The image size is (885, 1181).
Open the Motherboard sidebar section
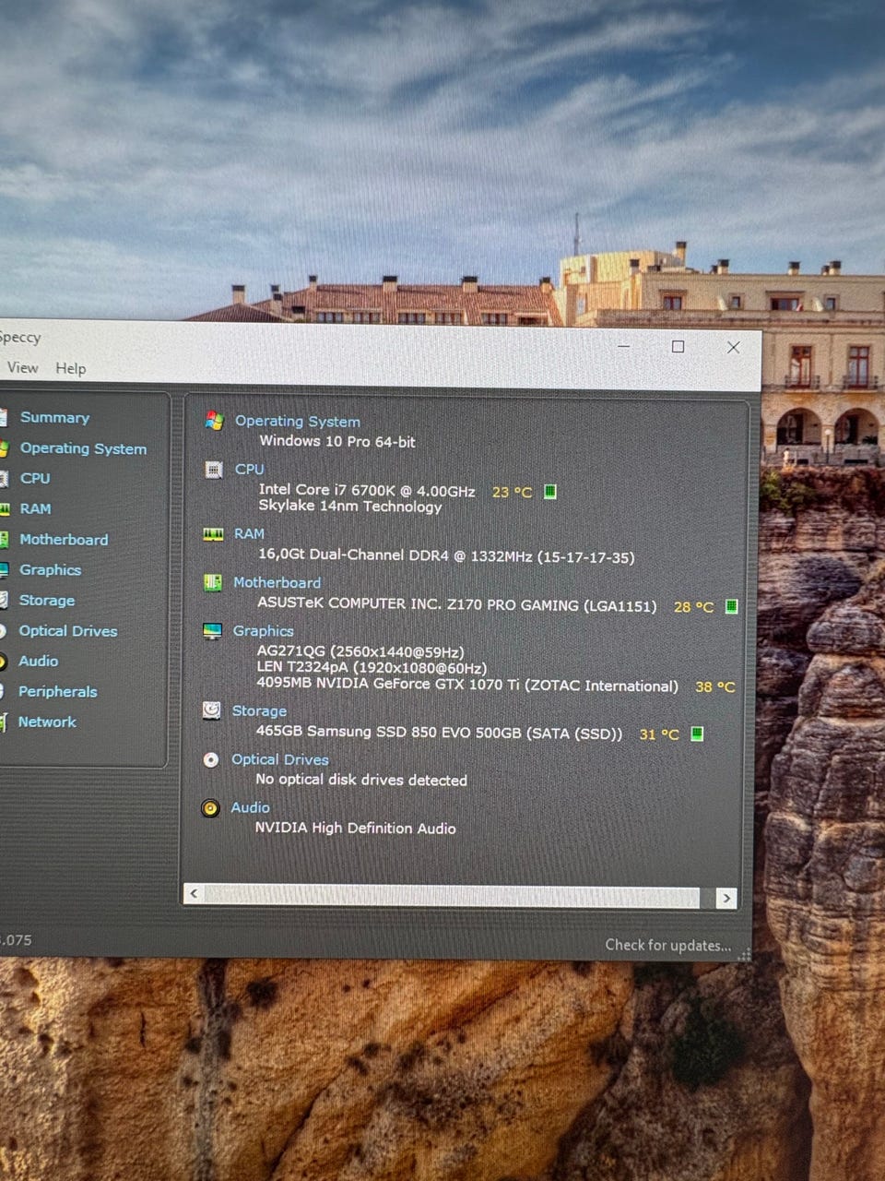click(64, 539)
